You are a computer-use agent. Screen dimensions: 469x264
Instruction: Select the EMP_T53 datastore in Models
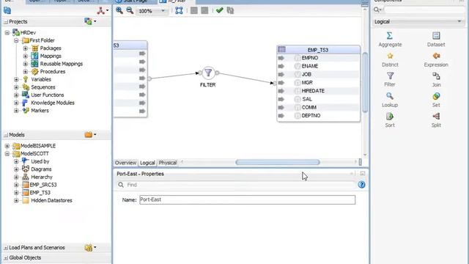pyautogui.click(x=40, y=192)
